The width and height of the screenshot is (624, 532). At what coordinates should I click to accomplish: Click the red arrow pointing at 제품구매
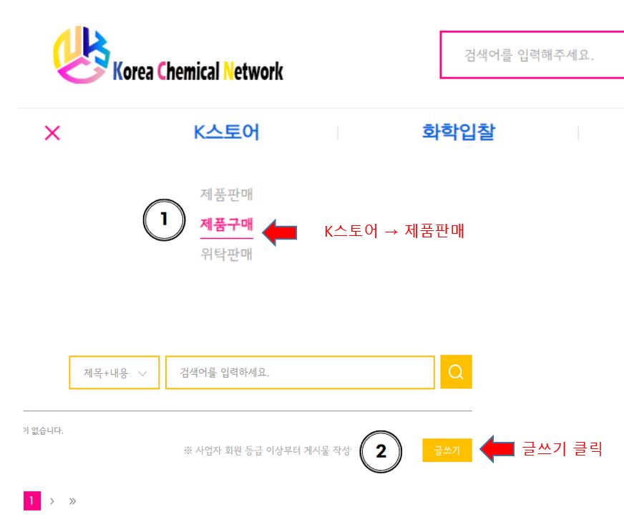coord(280,231)
